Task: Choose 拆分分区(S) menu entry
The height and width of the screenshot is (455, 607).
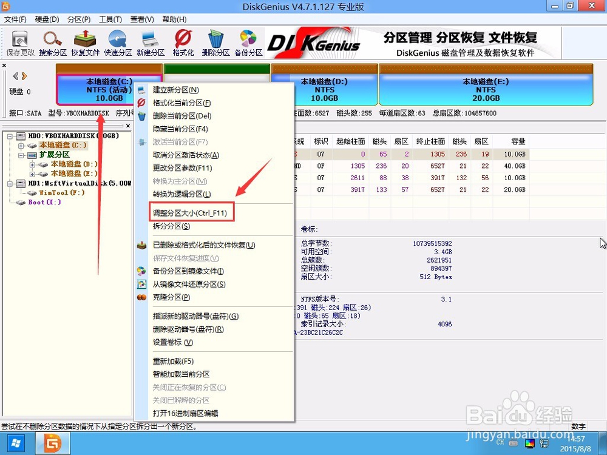Action: 172,226
